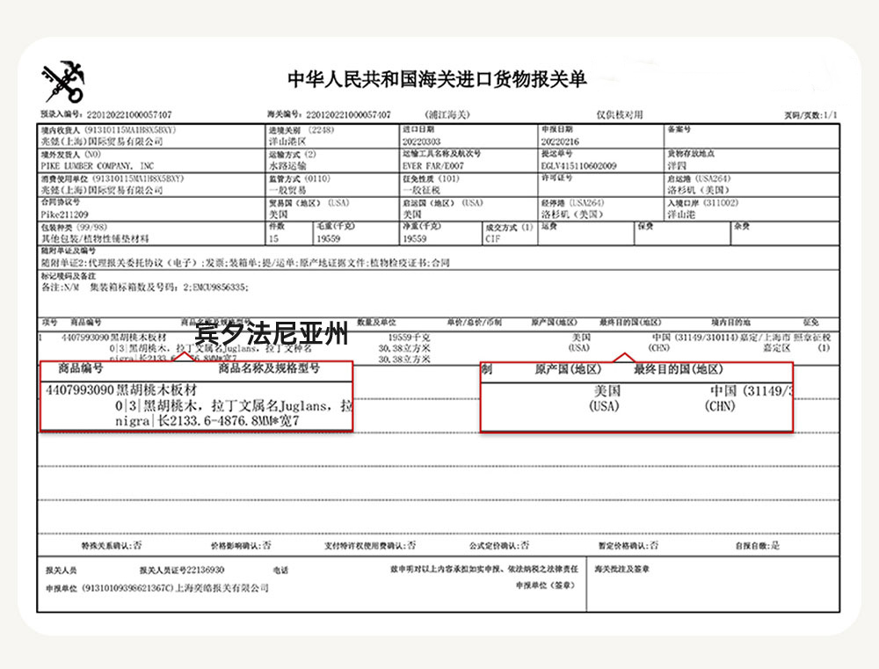
Task: Click the declaration form title heading
Action: [437, 79]
